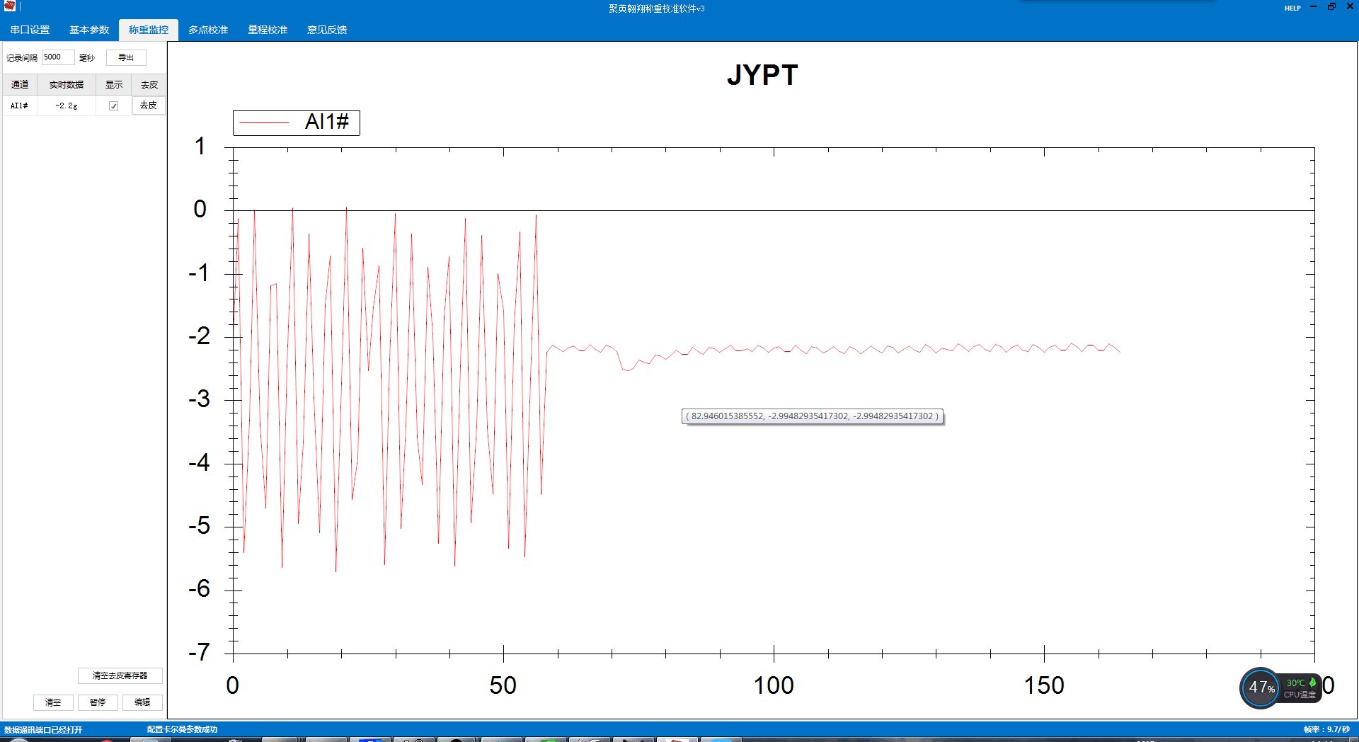
Task: Select the 称重监控 tab
Action: 149,30
